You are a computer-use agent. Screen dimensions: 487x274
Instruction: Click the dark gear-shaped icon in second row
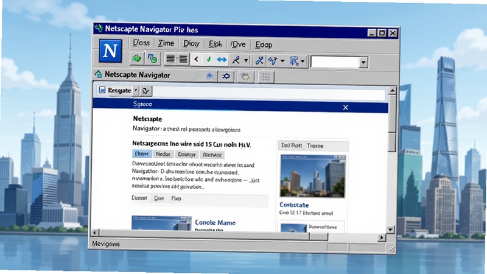(x=226, y=76)
